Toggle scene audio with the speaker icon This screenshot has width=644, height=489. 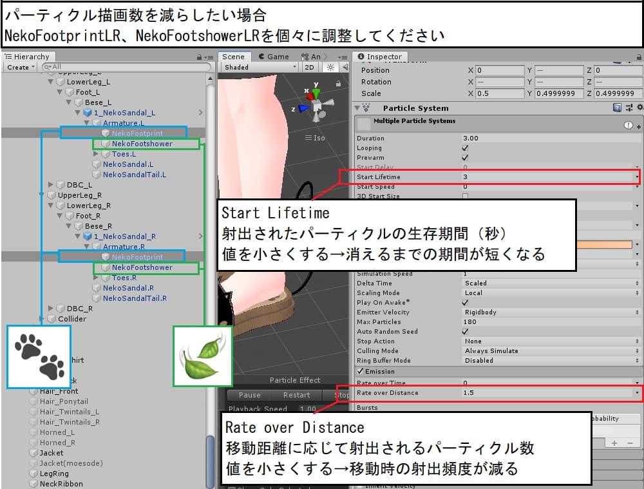click(345, 67)
